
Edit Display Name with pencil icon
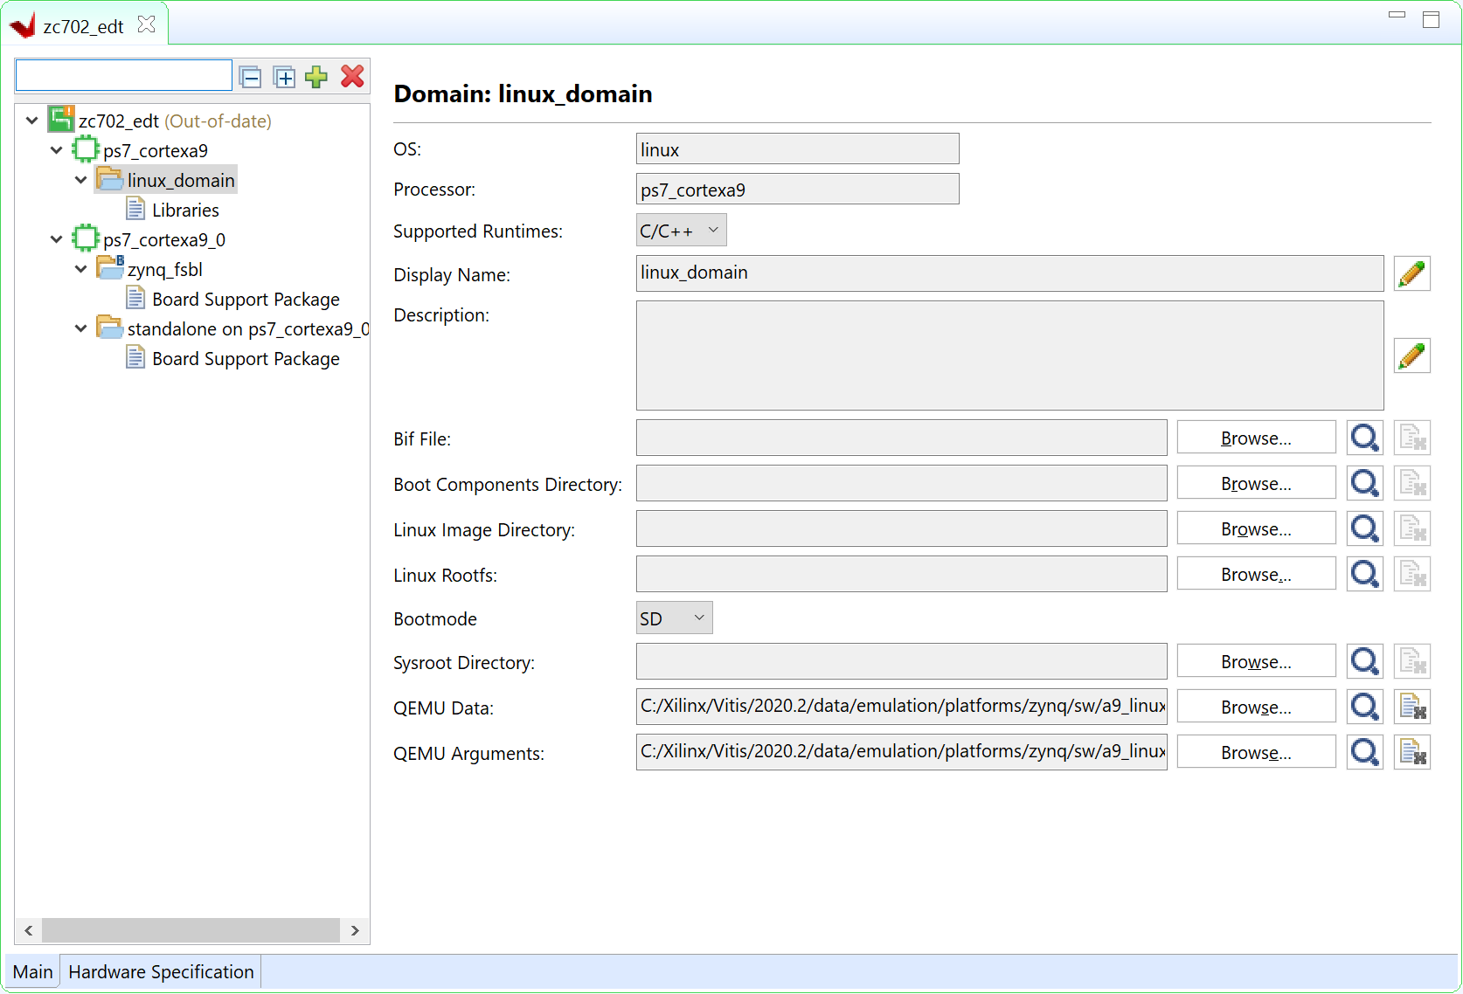pyautogui.click(x=1411, y=273)
